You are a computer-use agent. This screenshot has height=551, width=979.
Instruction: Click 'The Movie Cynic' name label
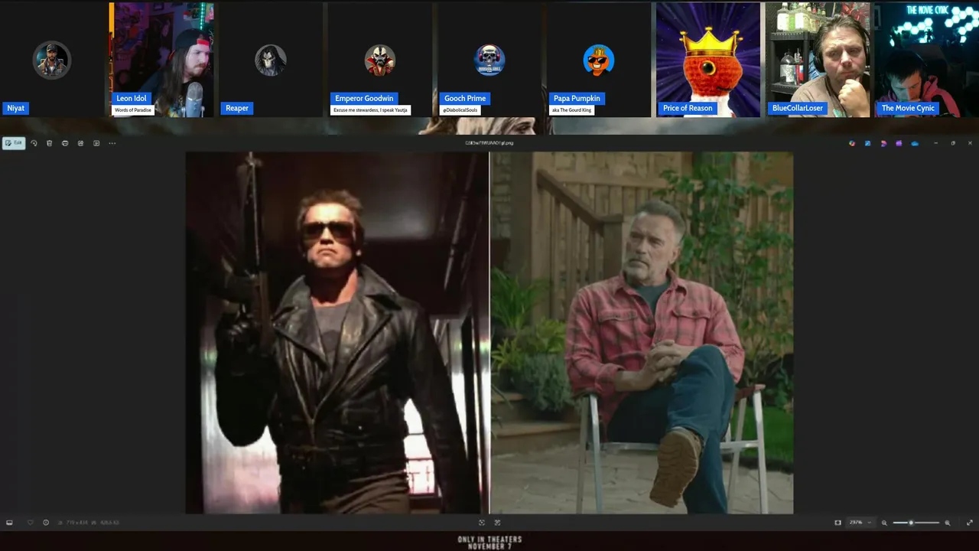[909, 108]
